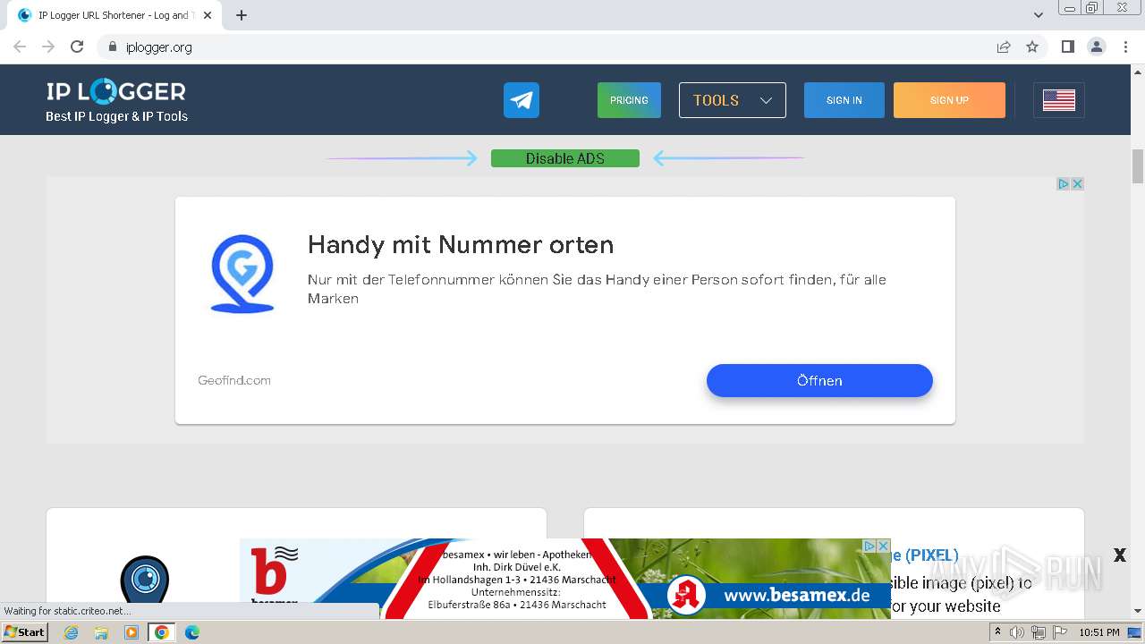Open Microsoft Edge from the taskbar
The image size is (1145, 644).
coord(192,632)
